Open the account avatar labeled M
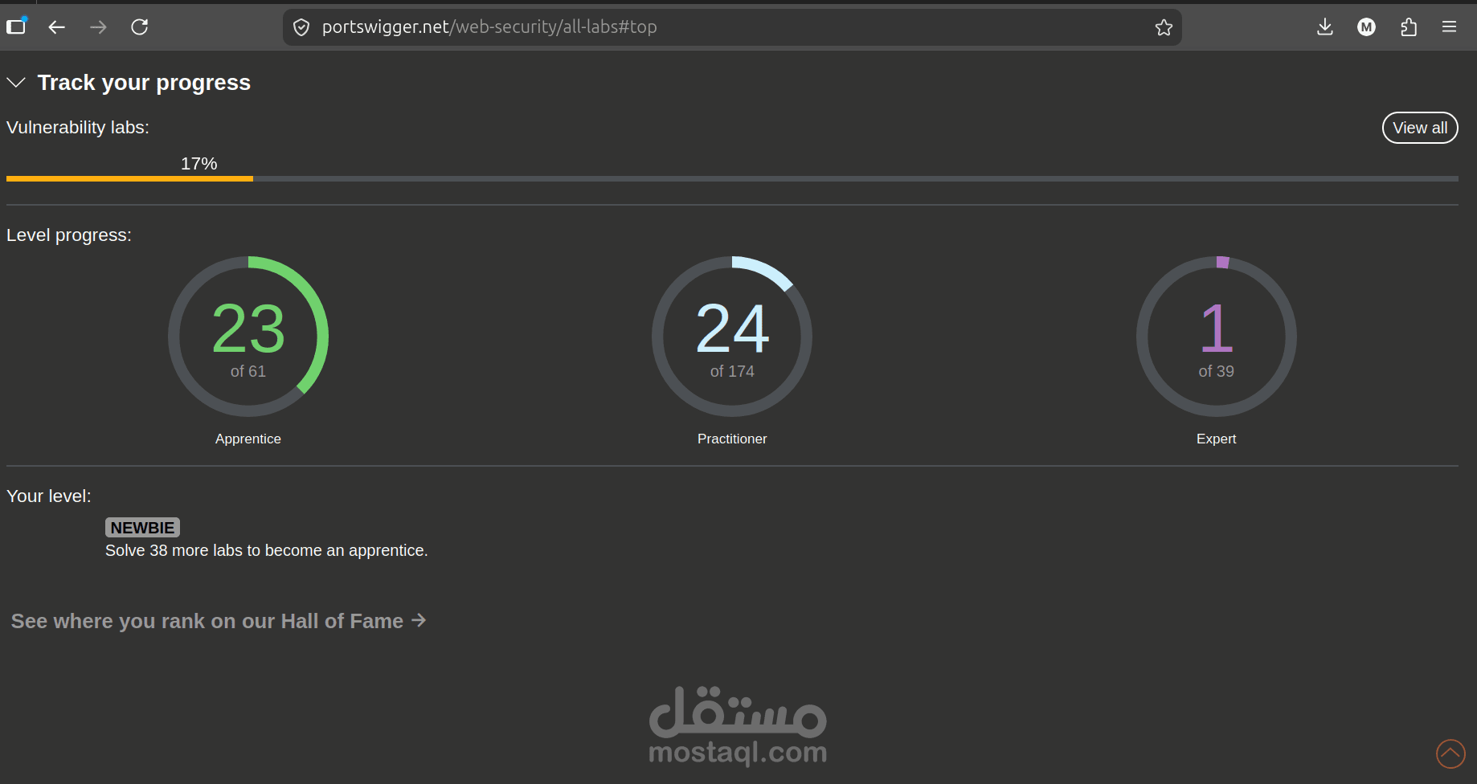The image size is (1477, 784). pyautogui.click(x=1366, y=27)
